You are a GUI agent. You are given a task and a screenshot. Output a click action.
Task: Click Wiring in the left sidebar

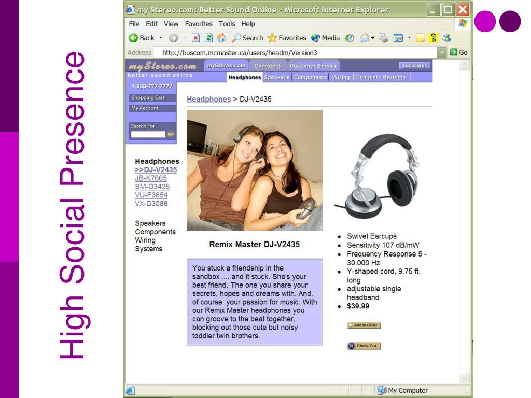[145, 240]
